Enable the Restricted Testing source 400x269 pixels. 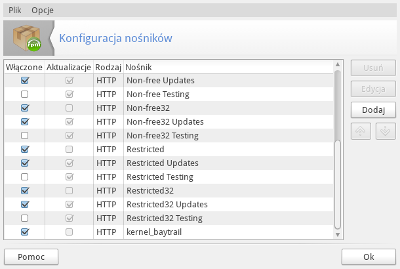[25, 177]
